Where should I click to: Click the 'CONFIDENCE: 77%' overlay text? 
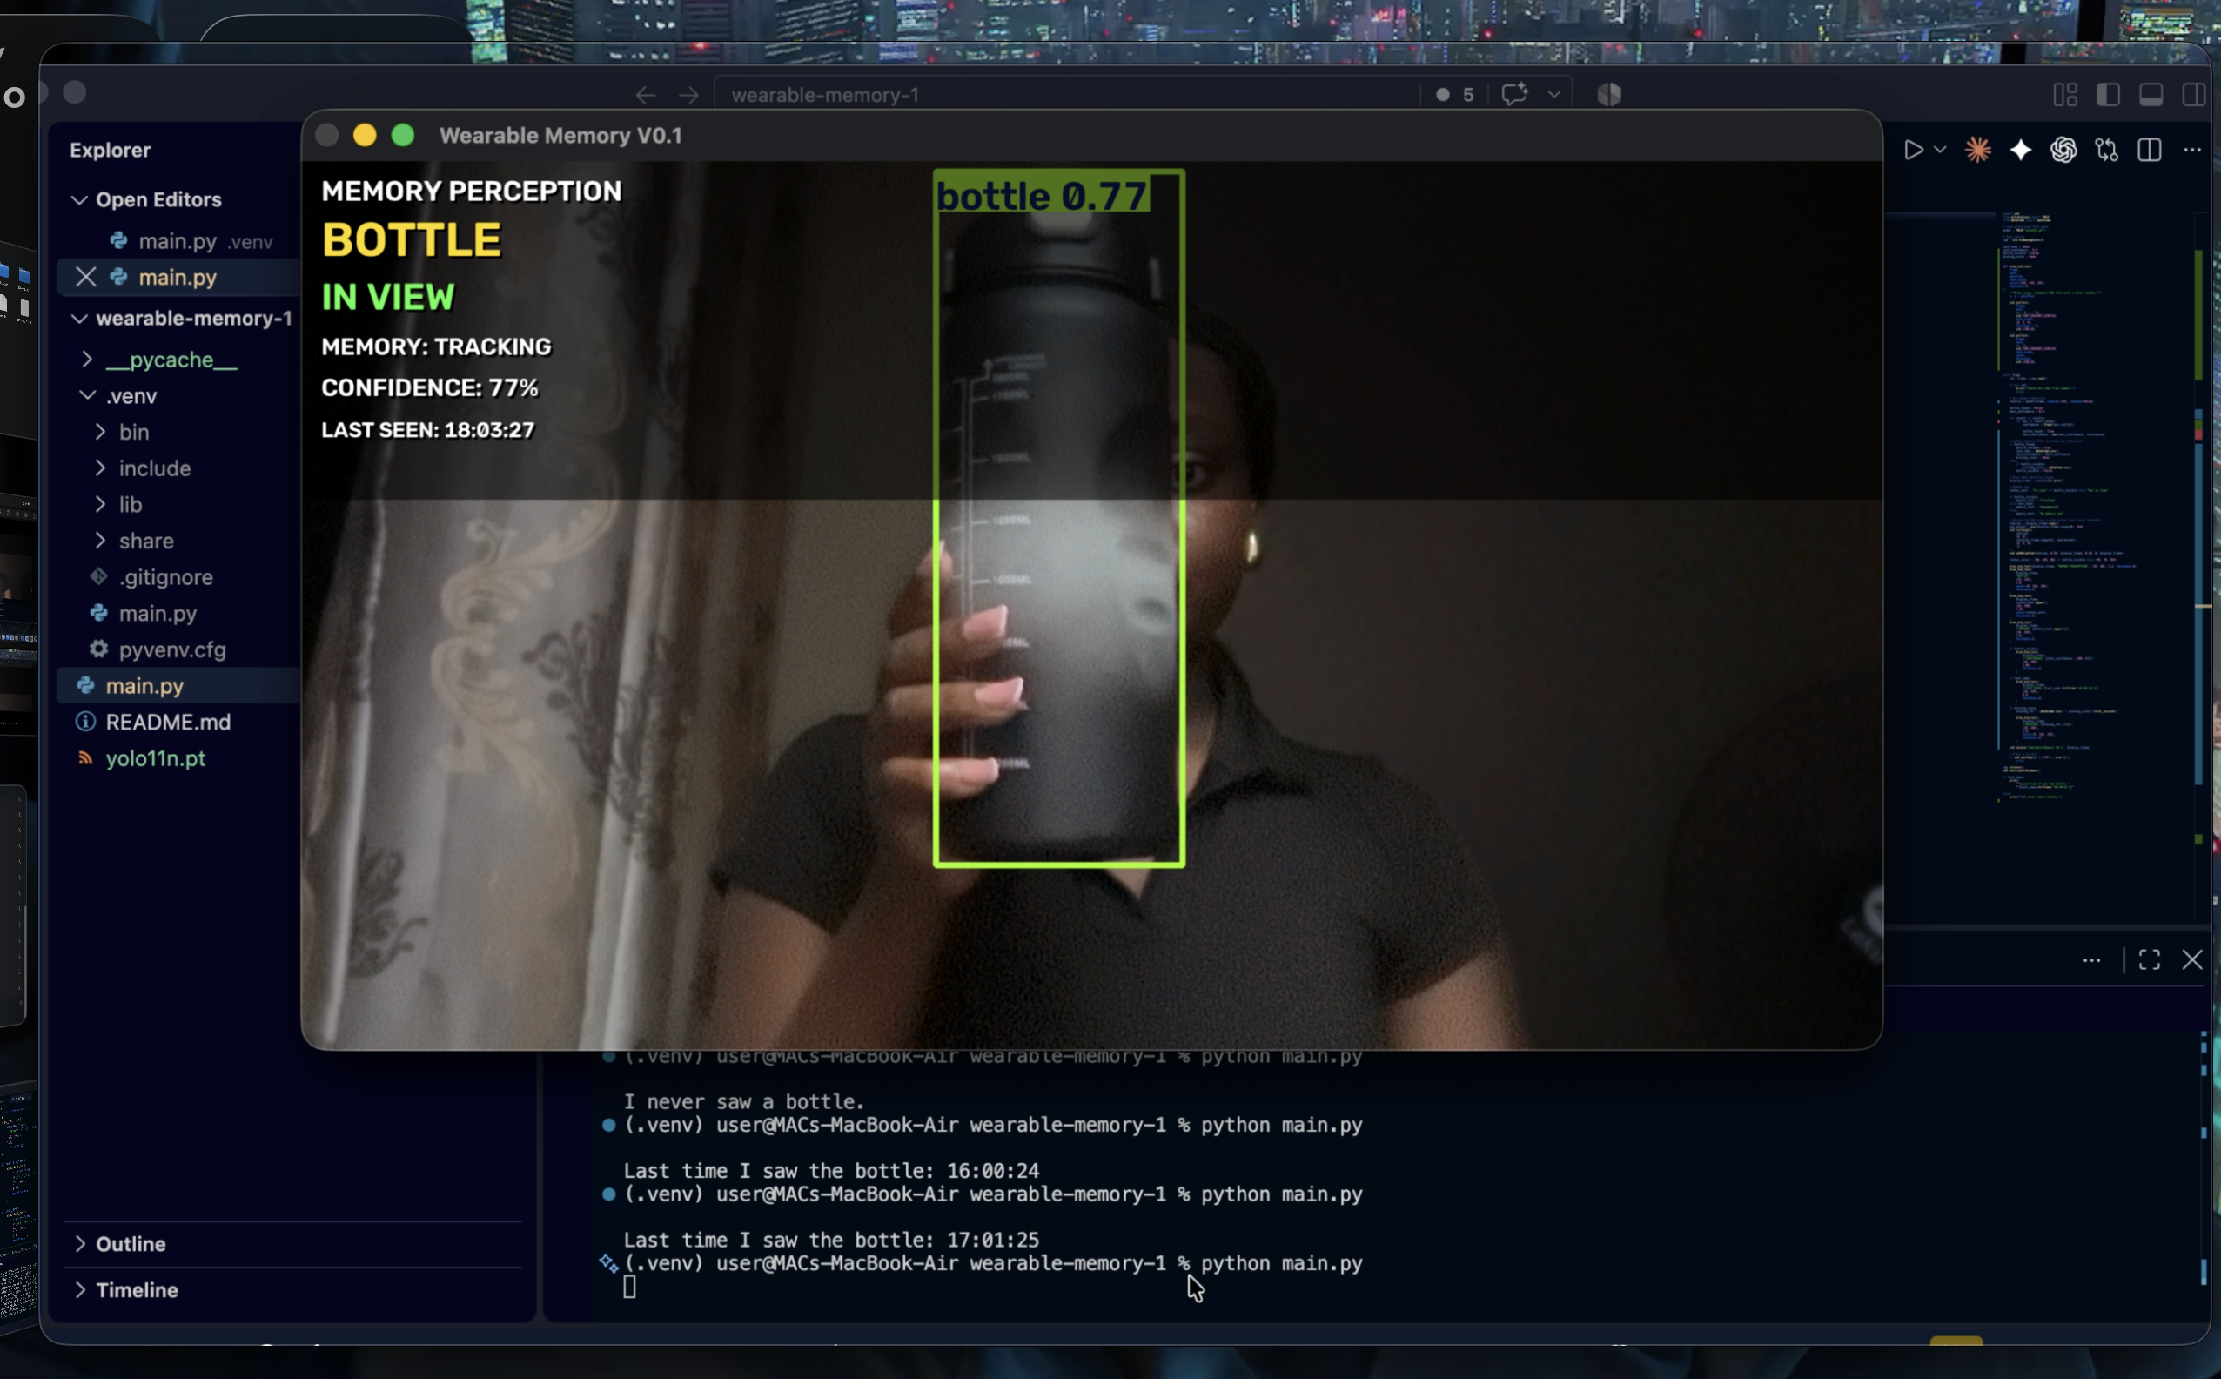pyautogui.click(x=429, y=388)
